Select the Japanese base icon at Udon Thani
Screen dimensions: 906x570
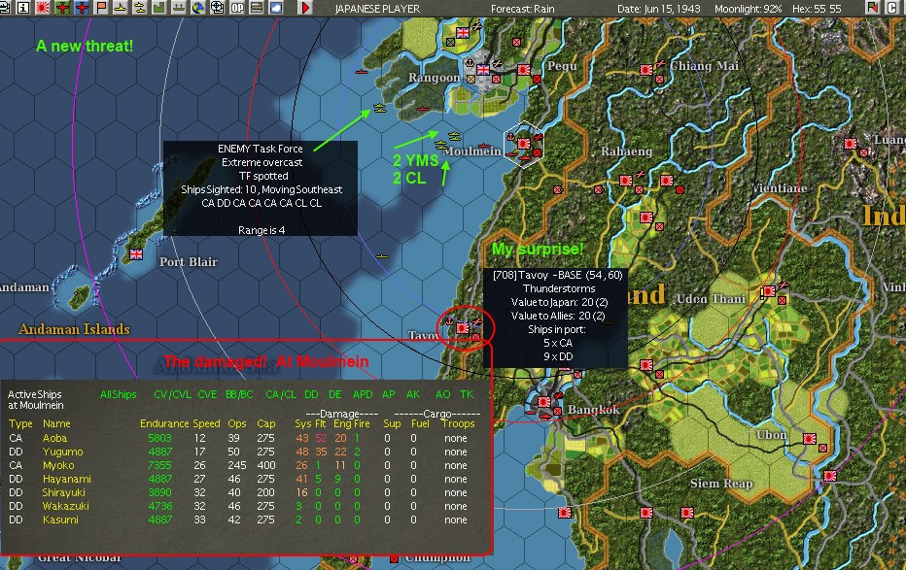tap(769, 291)
